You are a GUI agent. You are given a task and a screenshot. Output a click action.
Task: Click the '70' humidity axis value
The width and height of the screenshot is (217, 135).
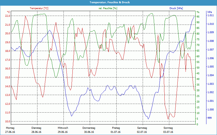point(198,45)
